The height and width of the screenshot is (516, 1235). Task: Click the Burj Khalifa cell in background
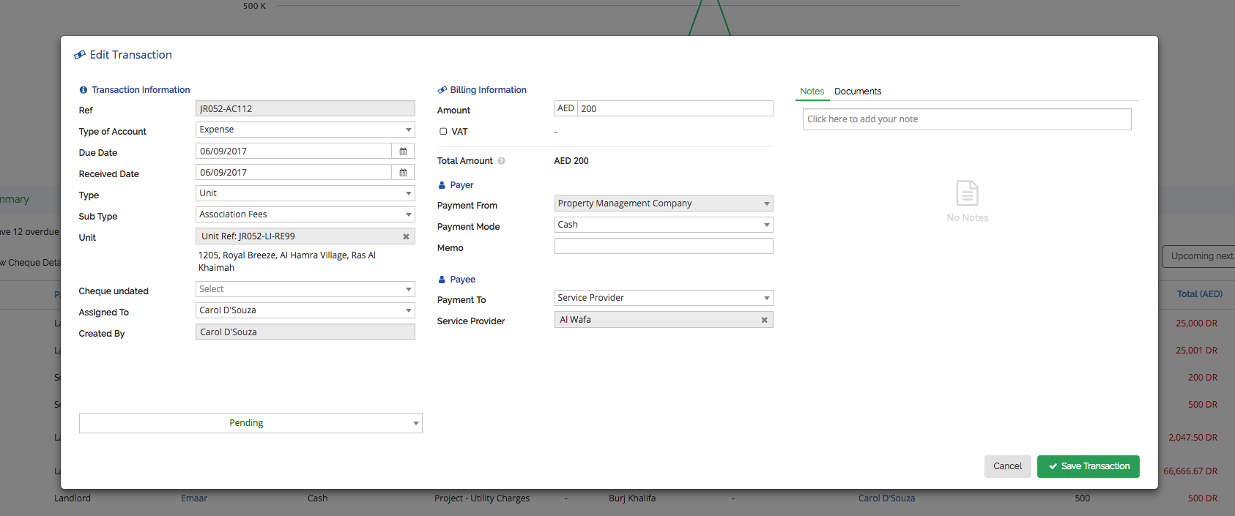[x=632, y=498]
